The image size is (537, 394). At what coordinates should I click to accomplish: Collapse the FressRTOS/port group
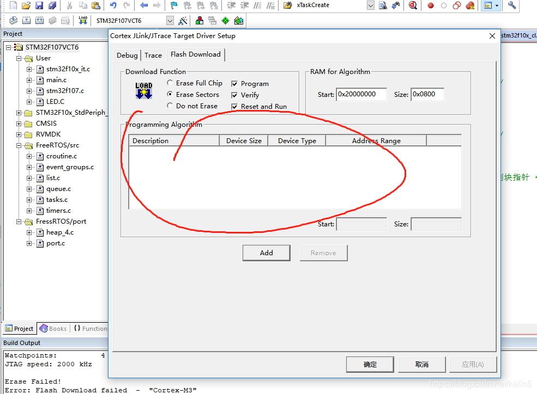coord(19,221)
